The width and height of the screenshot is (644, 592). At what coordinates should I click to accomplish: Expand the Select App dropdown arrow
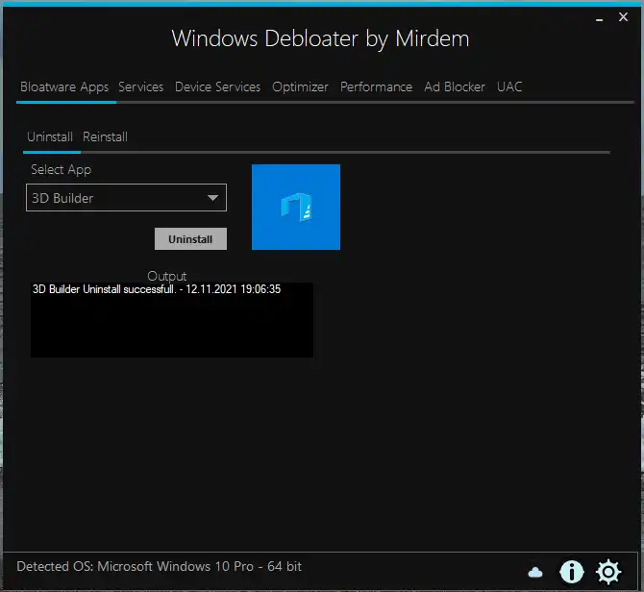(x=212, y=198)
